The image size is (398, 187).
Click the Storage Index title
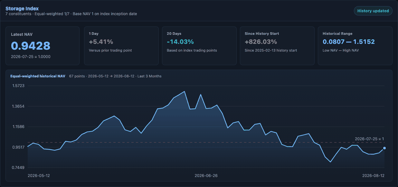[22, 8]
